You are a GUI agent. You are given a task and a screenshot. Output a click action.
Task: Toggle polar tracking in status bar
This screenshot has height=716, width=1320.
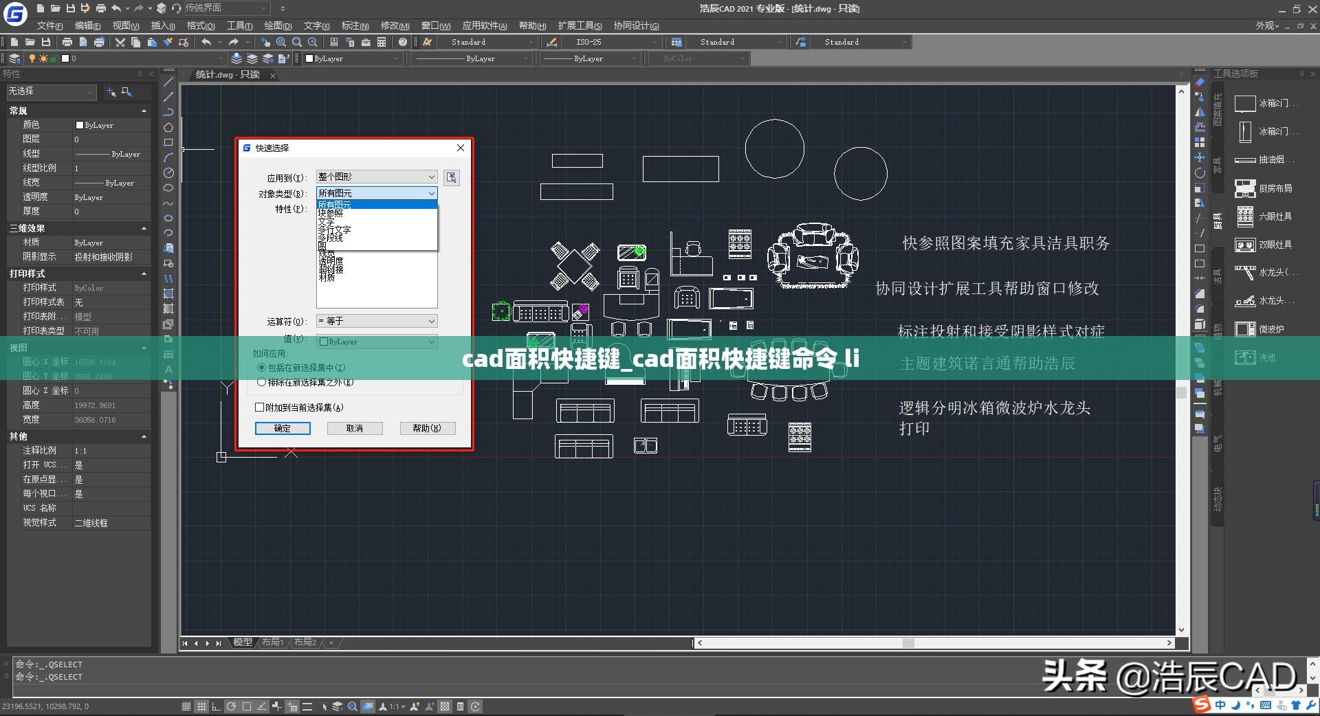231,706
